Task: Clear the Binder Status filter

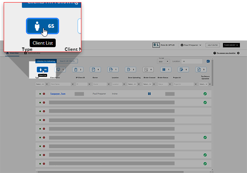Action: click(170, 84)
